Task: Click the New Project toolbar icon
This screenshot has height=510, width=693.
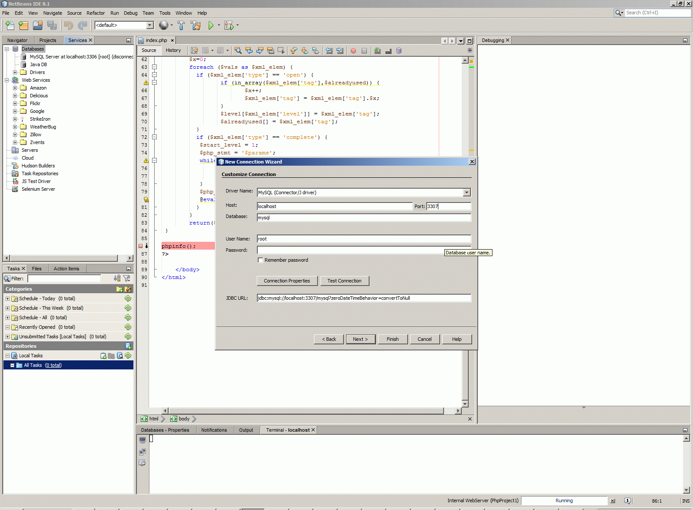Action: [23, 26]
